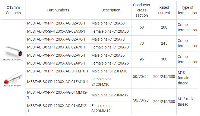Click the "Ø12mm Contacts" header cell
Screen dimensions: 200x116
click(13, 10)
